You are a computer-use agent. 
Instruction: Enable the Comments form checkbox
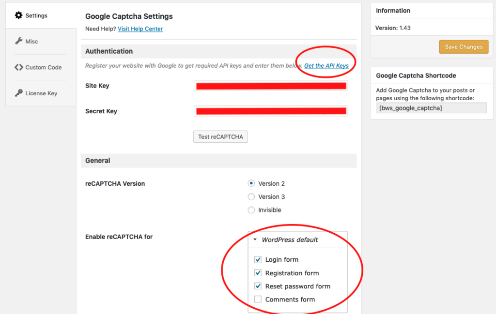[258, 299]
